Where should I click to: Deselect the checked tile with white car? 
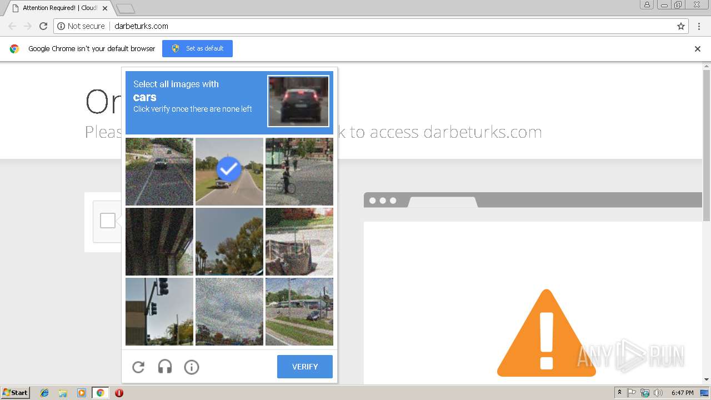tap(229, 172)
